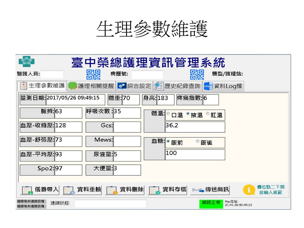Click the 血壓-平均壓 field showing 93
The height and width of the screenshot is (228, 304).
68,156
